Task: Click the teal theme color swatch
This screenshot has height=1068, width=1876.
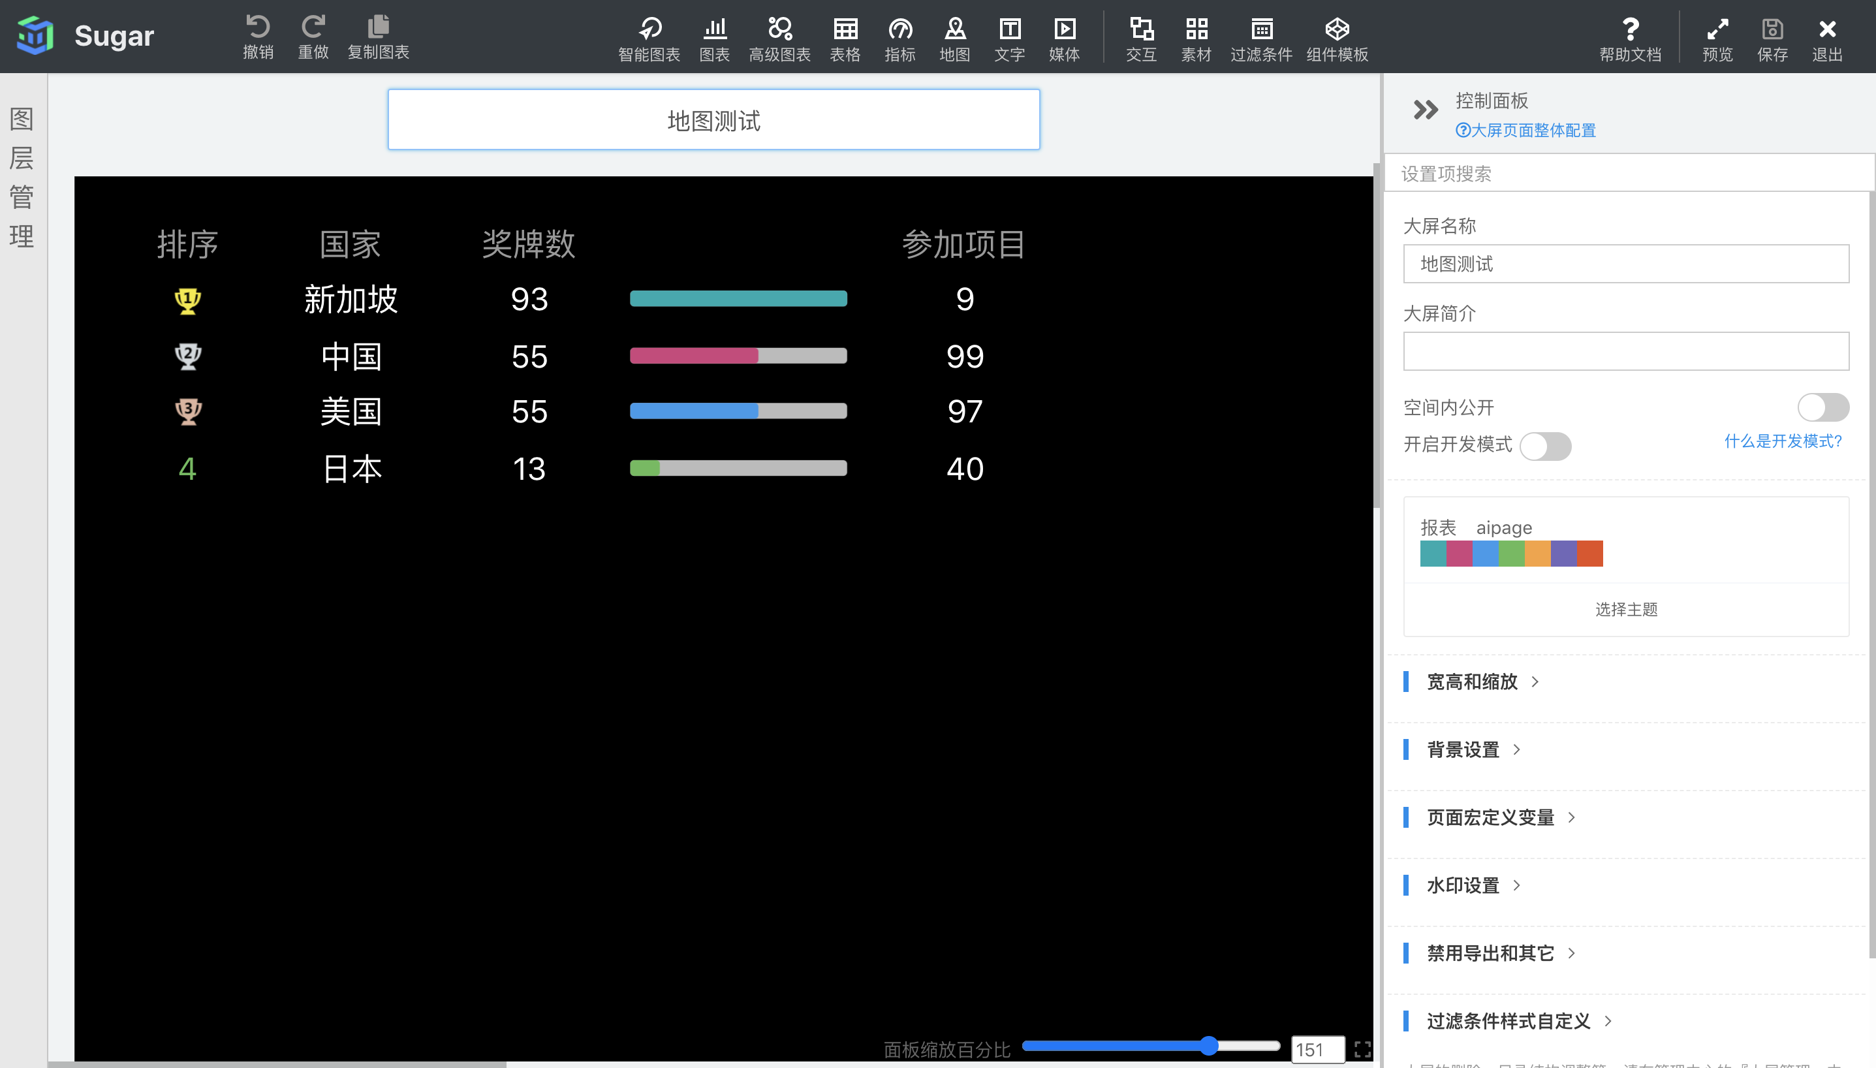Action: click(x=1433, y=553)
